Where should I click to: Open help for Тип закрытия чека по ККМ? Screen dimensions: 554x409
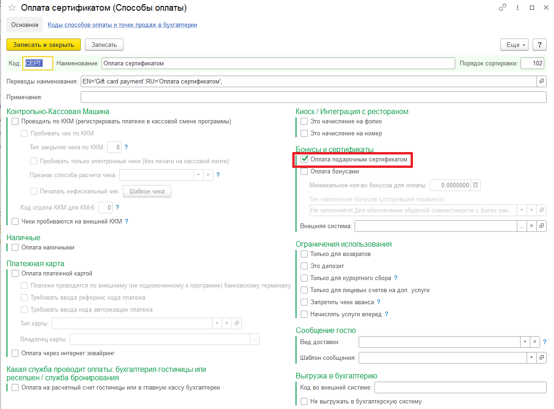(x=126, y=147)
